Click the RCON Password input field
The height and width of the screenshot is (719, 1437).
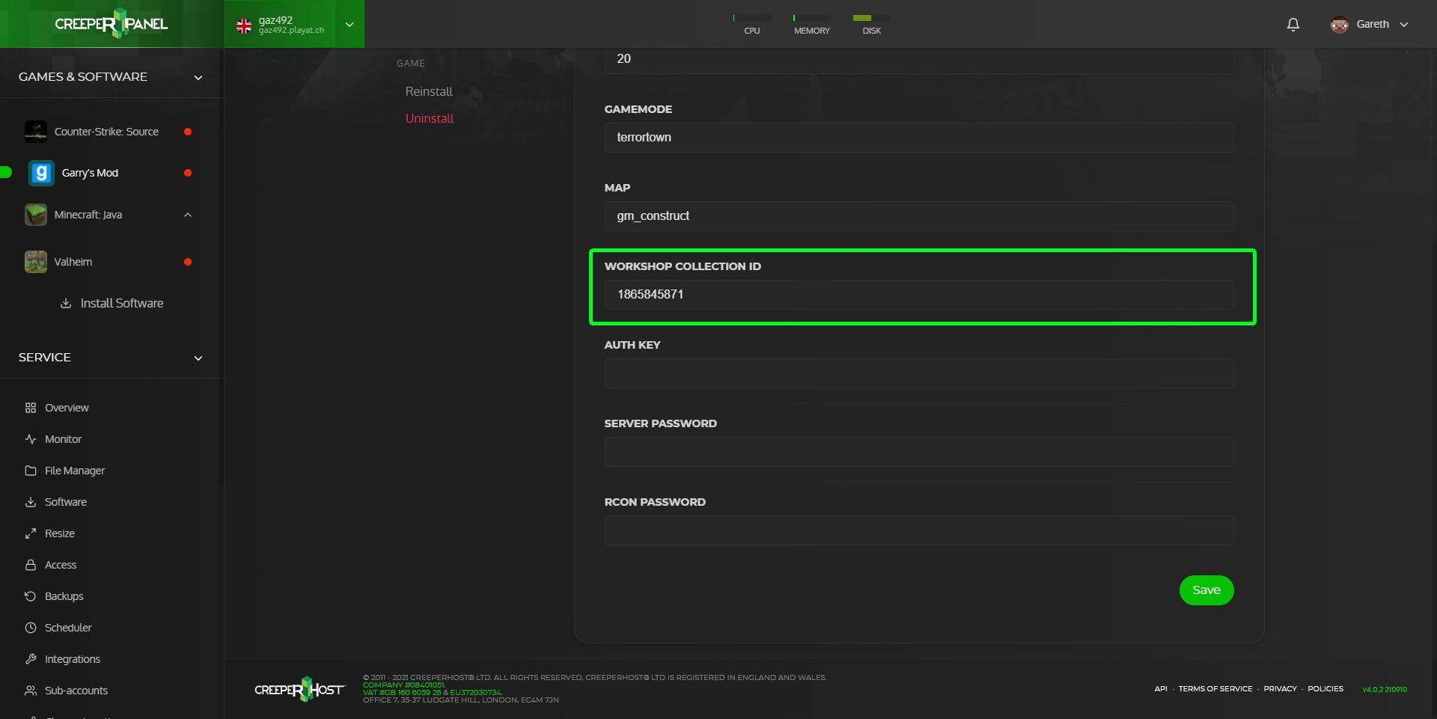pyautogui.click(x=919, y=530)
